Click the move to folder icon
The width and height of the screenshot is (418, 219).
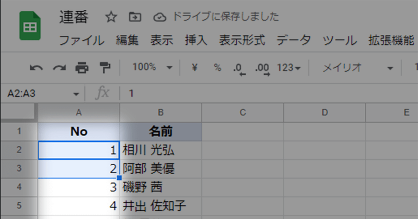pyautogui.click(x=135, y=17)
